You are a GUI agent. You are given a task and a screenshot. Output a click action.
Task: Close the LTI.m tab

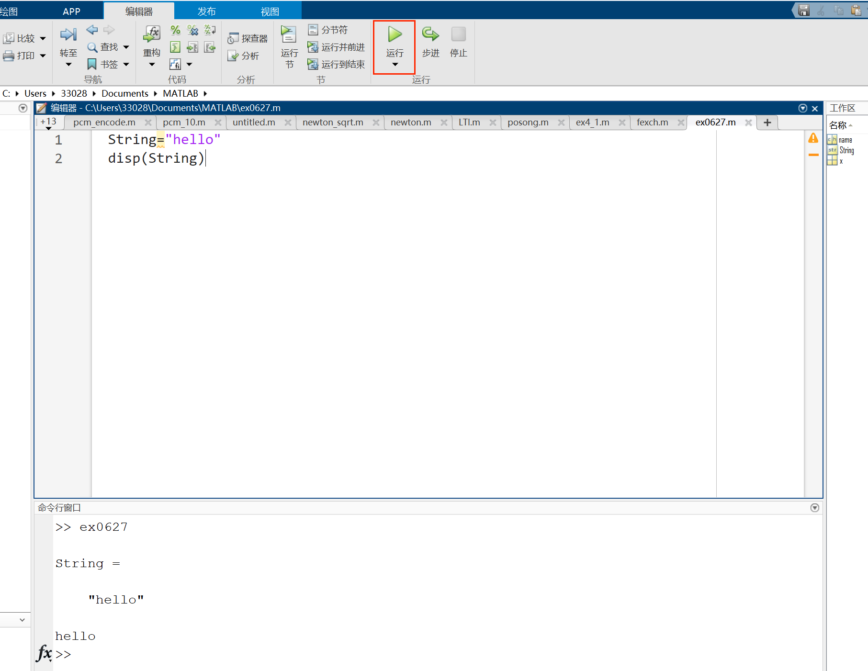[493, 123]
